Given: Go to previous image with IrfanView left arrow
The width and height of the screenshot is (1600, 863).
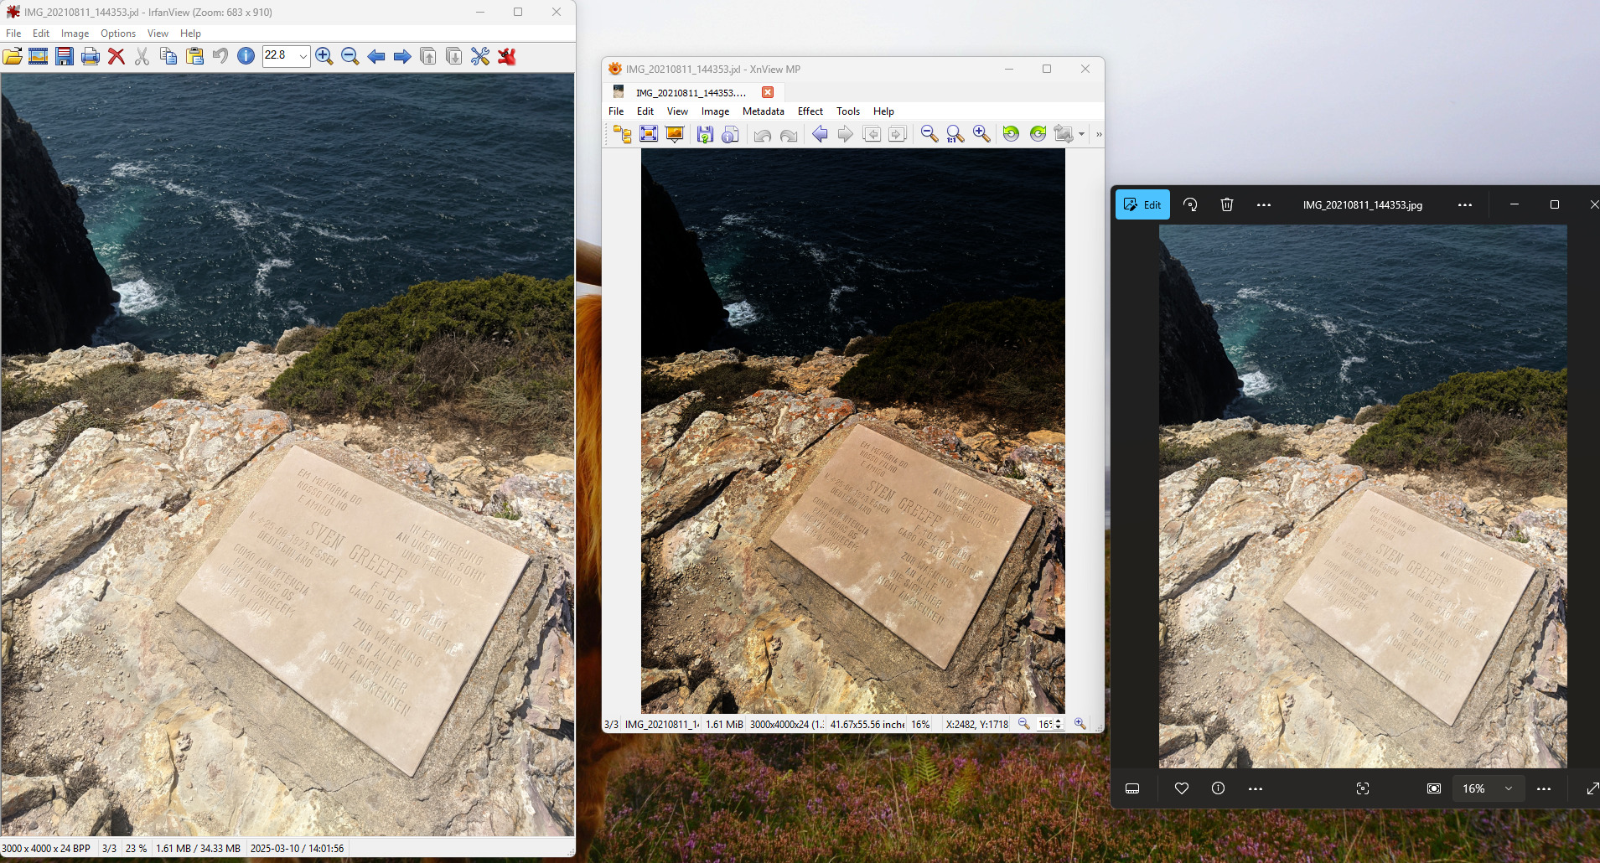Looking at the screenshot, I should 376,56.
